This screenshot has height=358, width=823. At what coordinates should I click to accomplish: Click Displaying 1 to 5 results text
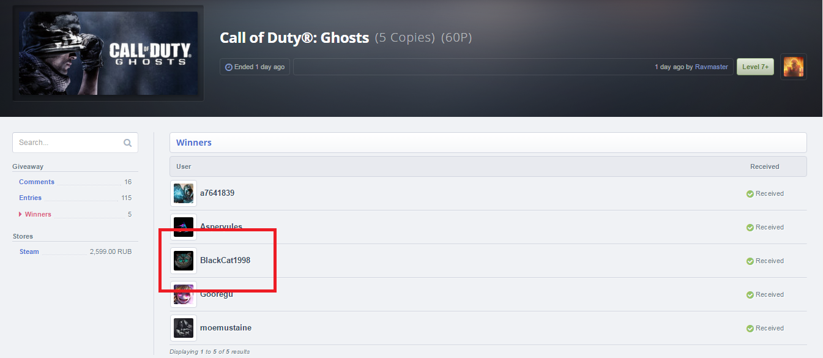[x=210, y=352]
